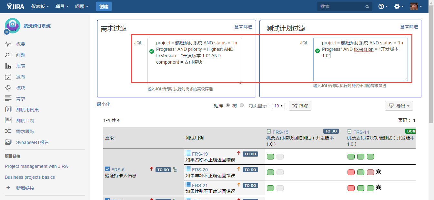The image size is (434, 200).
Task: Open SynapseRT报告 in the sidebar
Action: coord(33,142)
